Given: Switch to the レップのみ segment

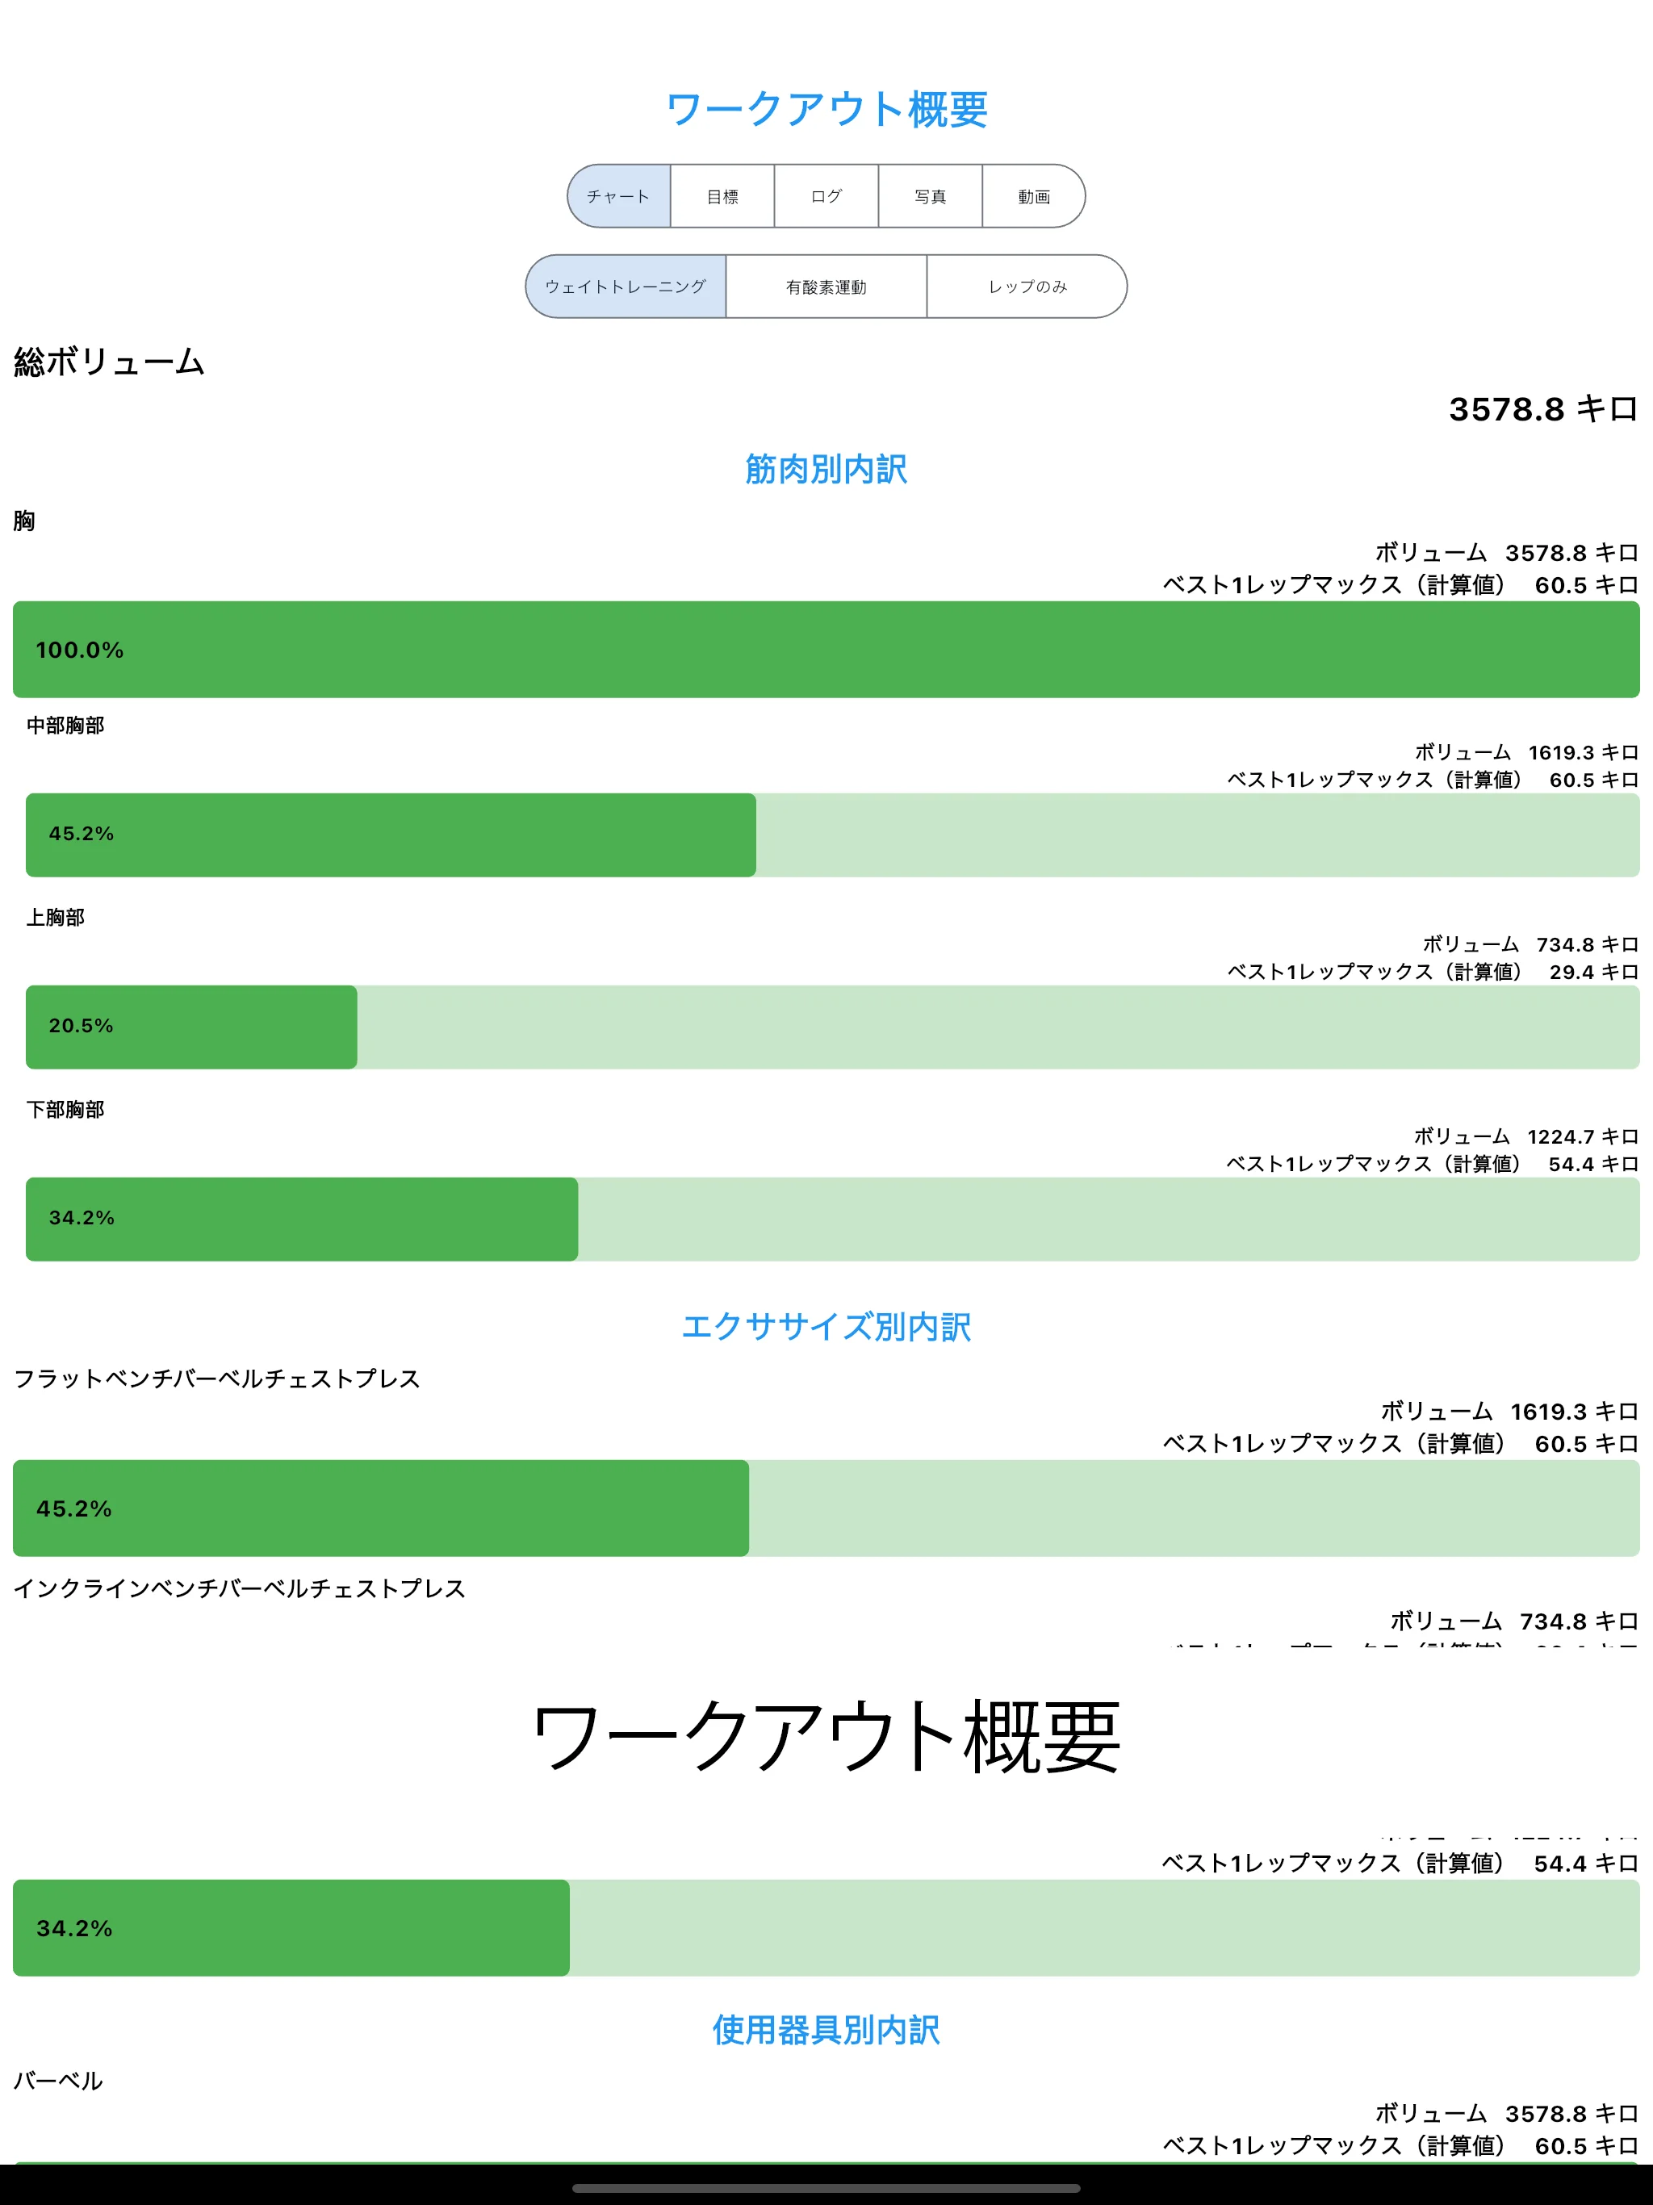Looking at the screenshot, I should click(x=1027, y=287).
